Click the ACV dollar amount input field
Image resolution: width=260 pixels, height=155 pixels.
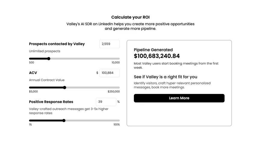tap(109, 73)
